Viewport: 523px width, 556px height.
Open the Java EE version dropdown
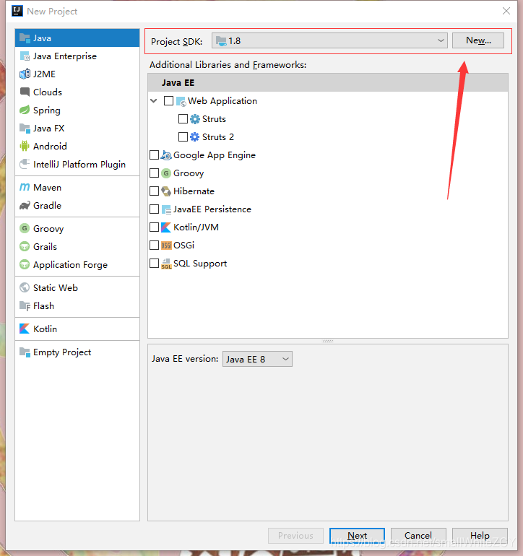[257, 359]
